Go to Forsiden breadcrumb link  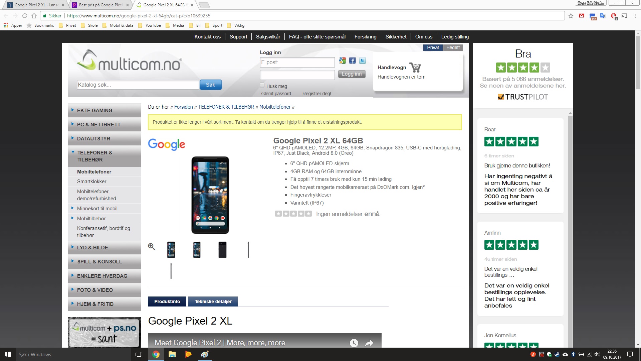(184, 107)
